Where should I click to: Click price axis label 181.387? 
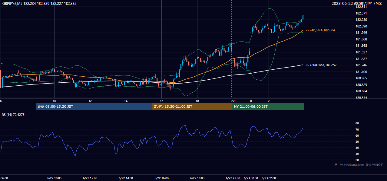pos(361,59)
